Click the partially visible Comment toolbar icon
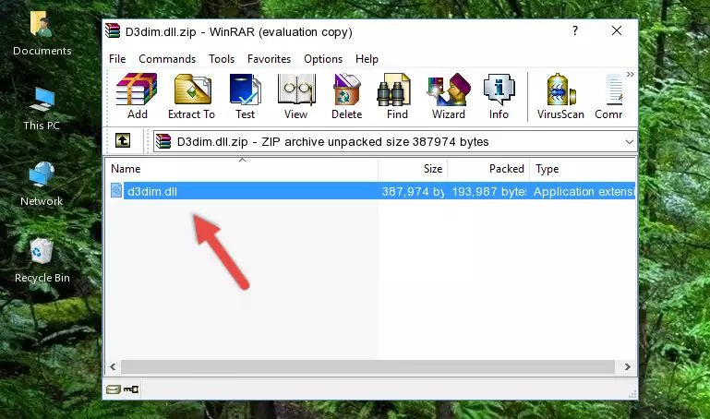This screenshot has width=710, height=419. 609,96
